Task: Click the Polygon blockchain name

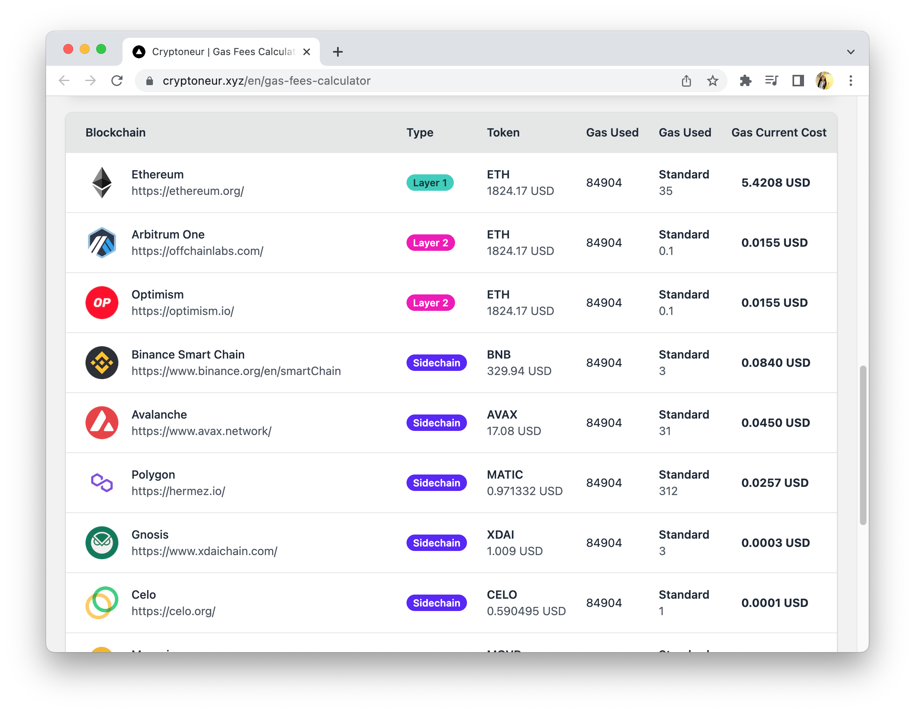Action: [x=153, y=475]
